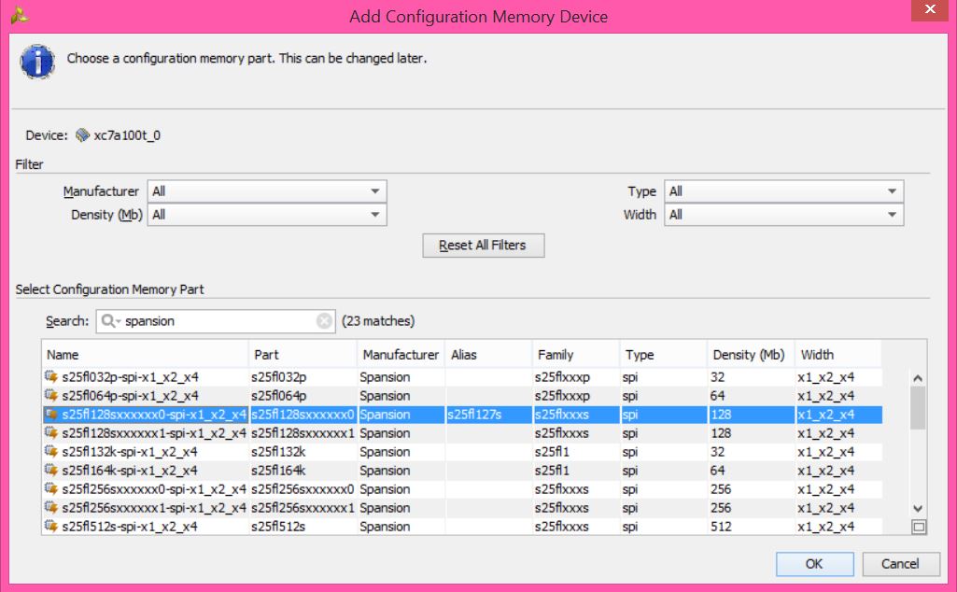The image size is (957, 592).
Task: Click the blue information icon
Action: coord(37,62)
